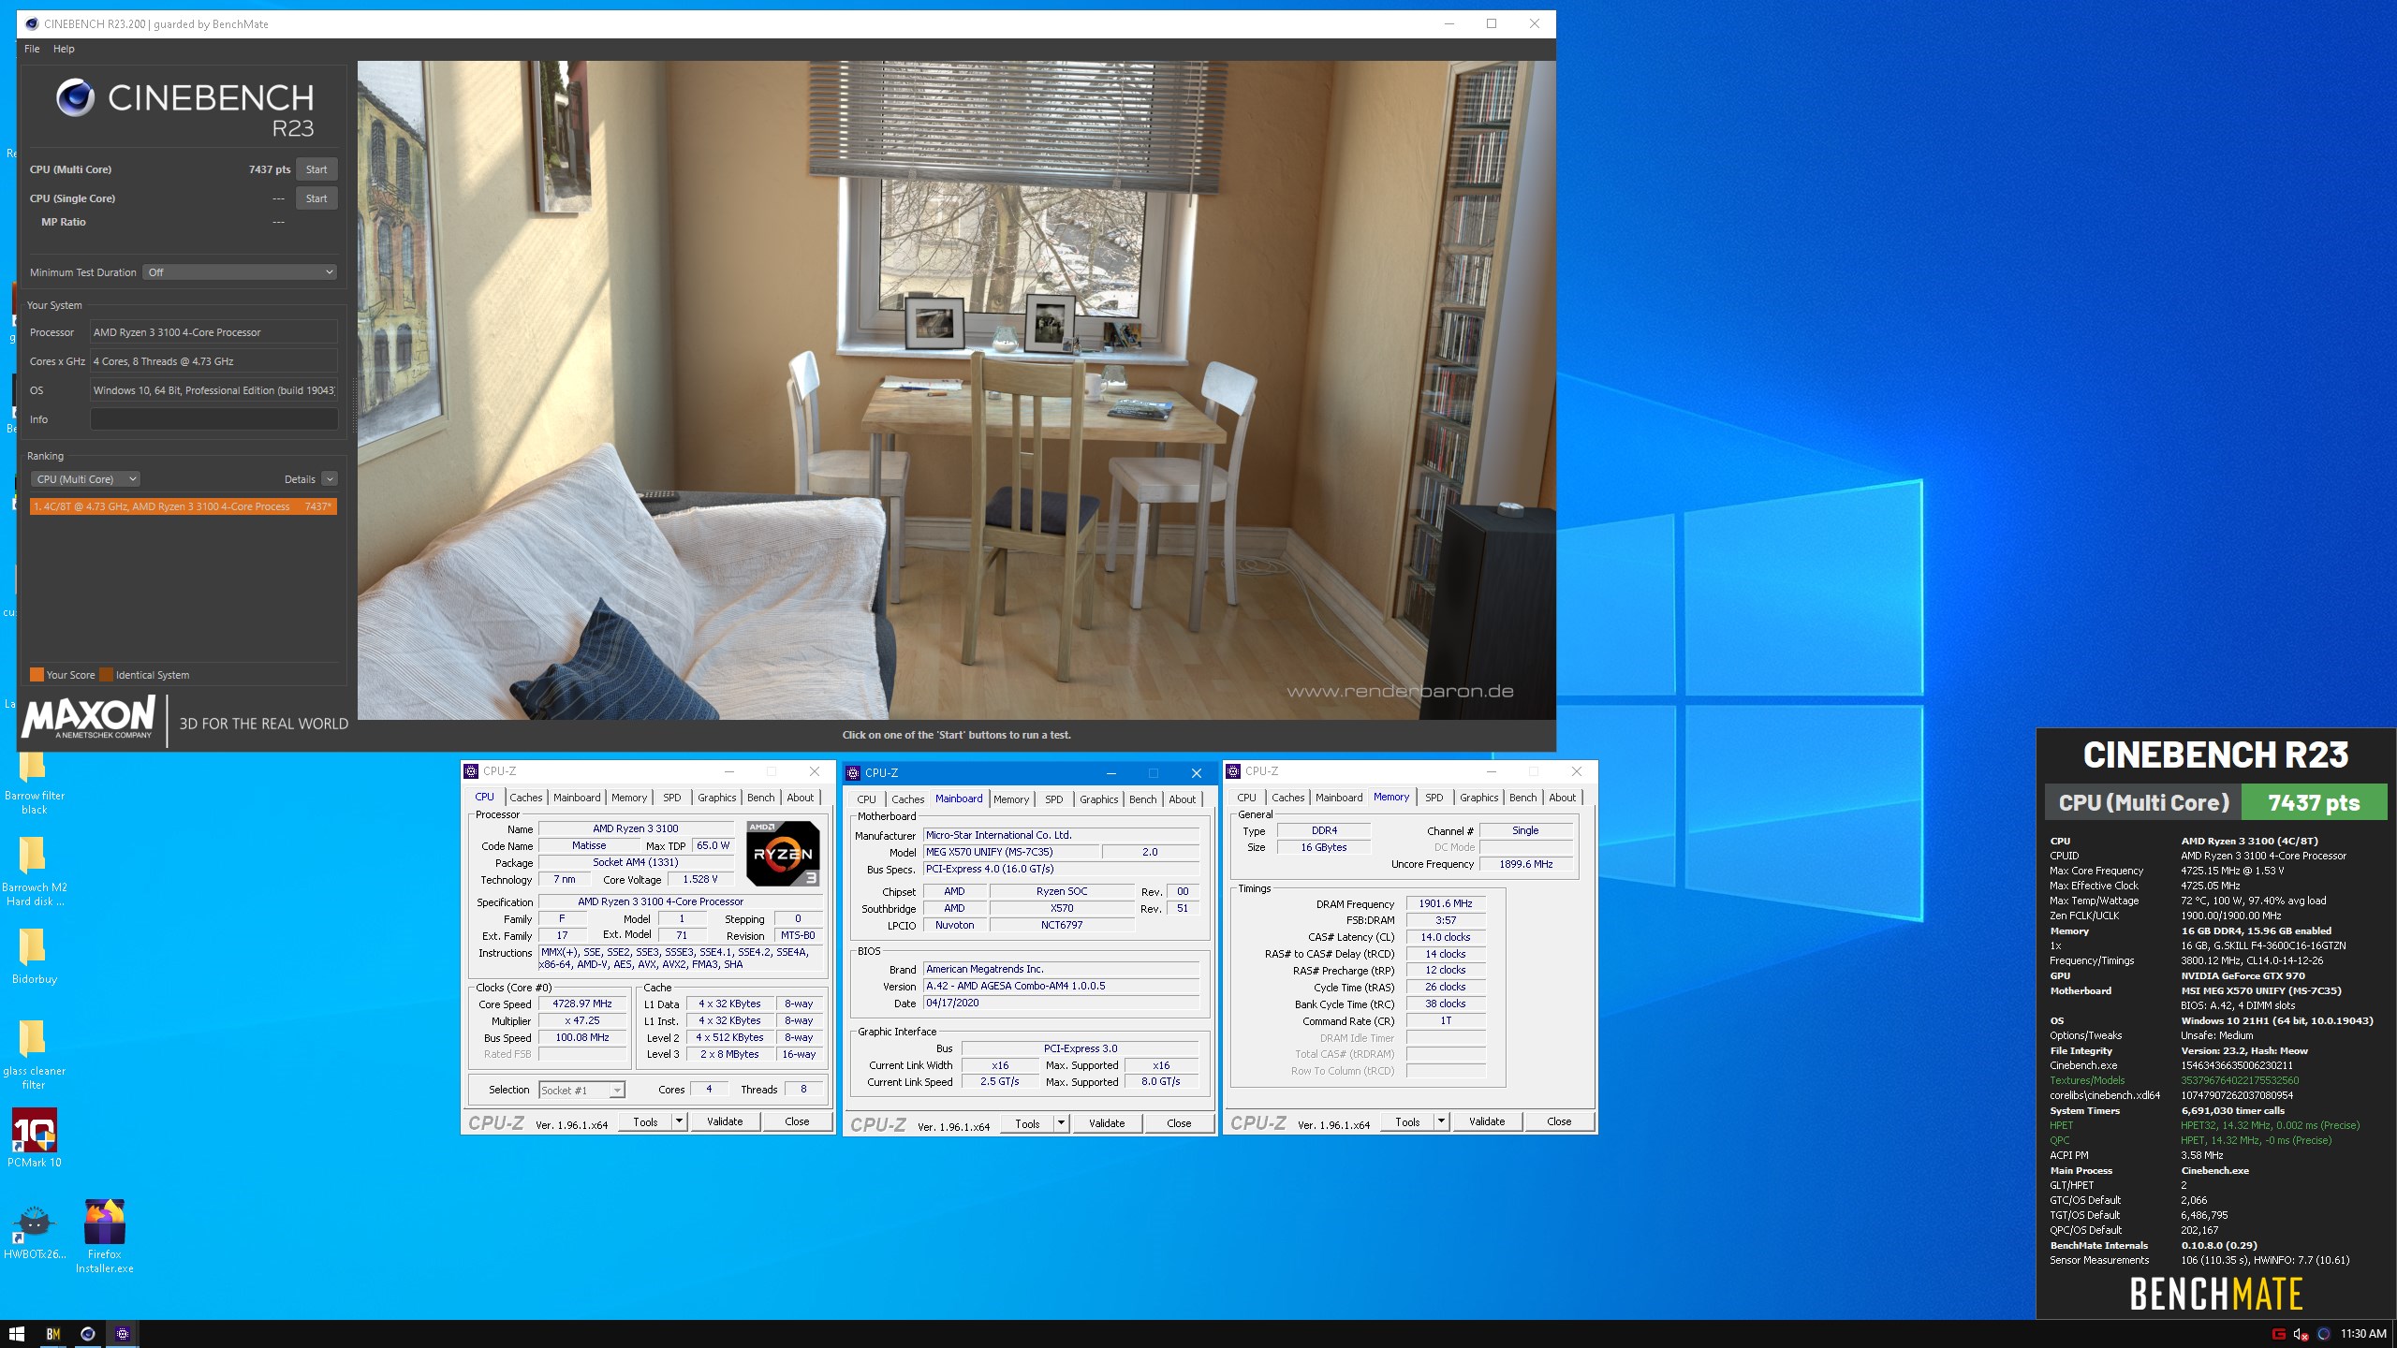
Task: Open BenchMate from the taskbar
Action: click(x=53, y=1334)
